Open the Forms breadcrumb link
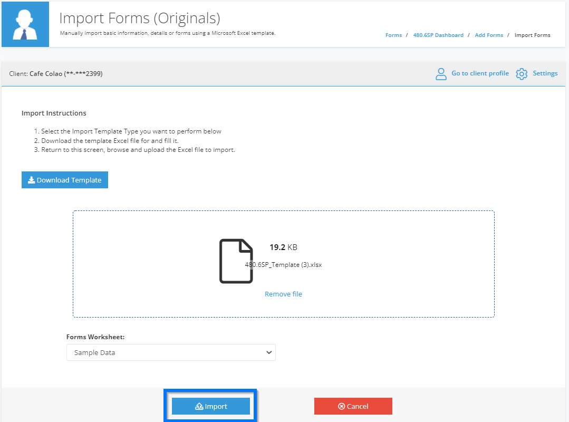 tap(393, 35)
